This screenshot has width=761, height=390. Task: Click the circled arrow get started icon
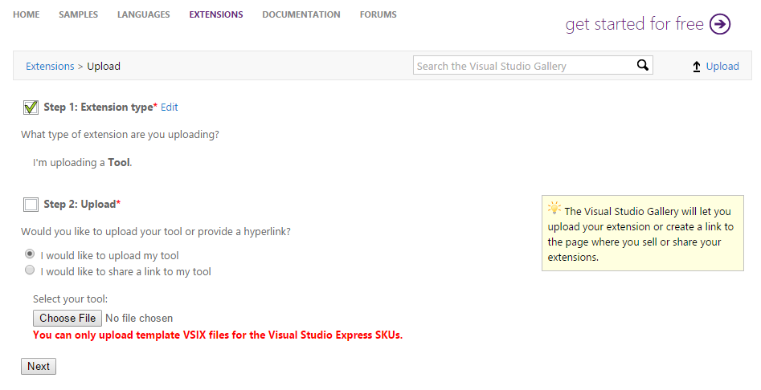pos(720,24)
